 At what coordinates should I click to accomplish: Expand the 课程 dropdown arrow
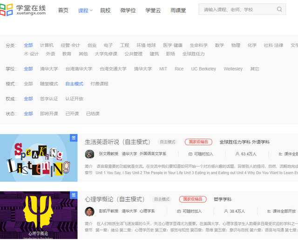pos(91,10)
